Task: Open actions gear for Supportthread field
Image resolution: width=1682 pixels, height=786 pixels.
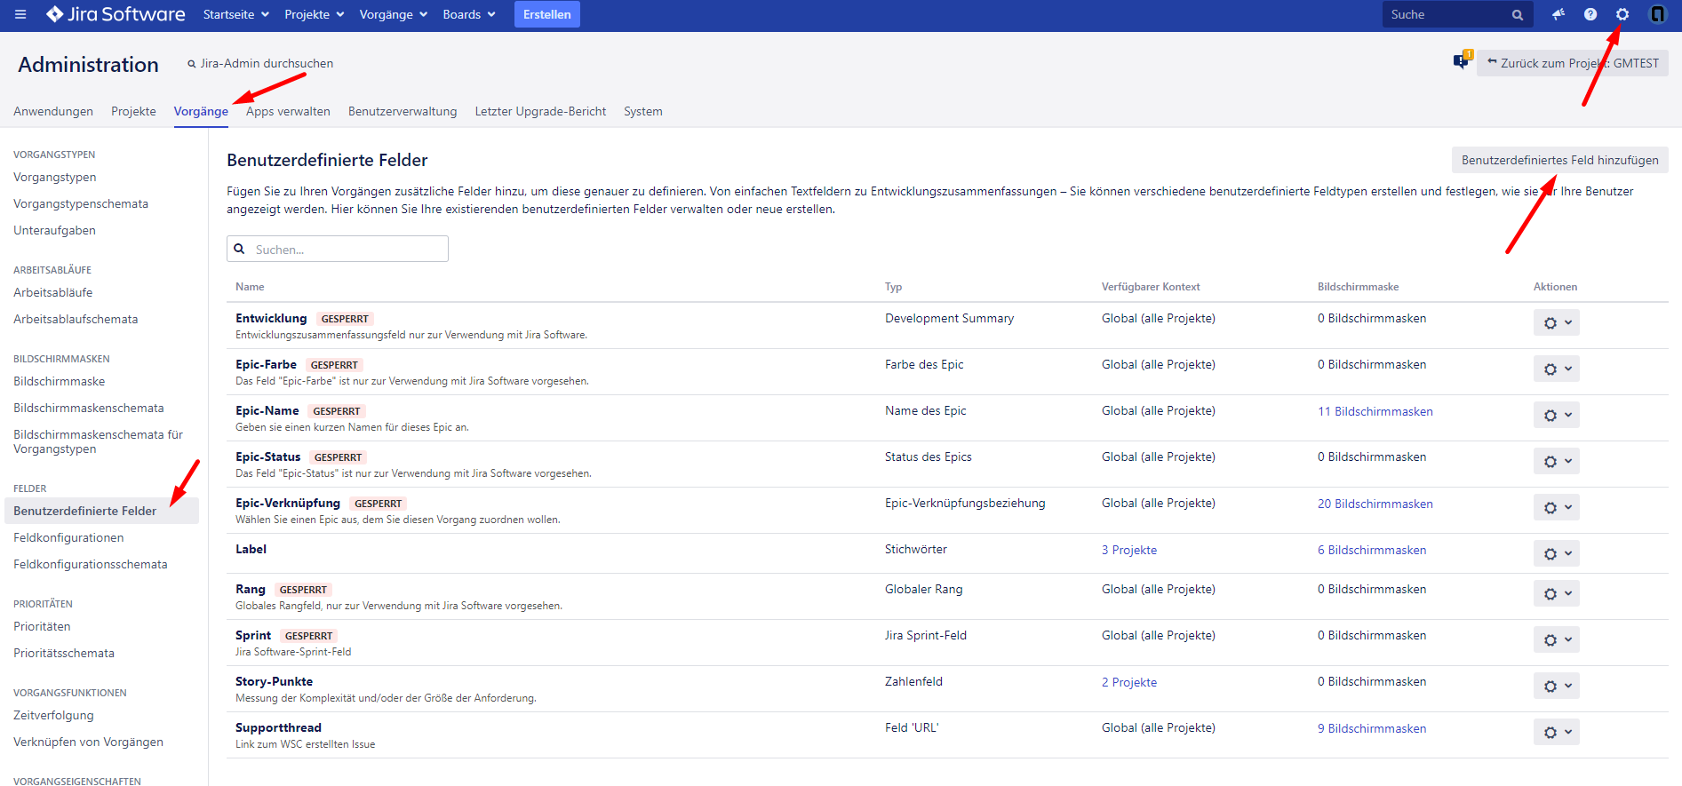Action: click(1556, 732)
